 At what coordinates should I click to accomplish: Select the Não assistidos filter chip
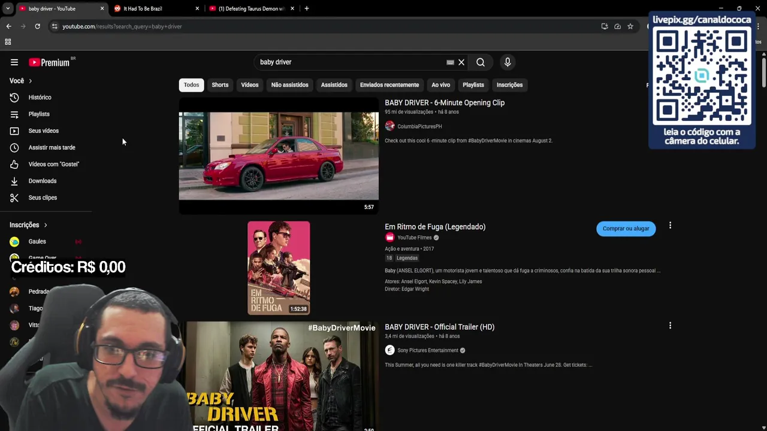pos(289,85)
